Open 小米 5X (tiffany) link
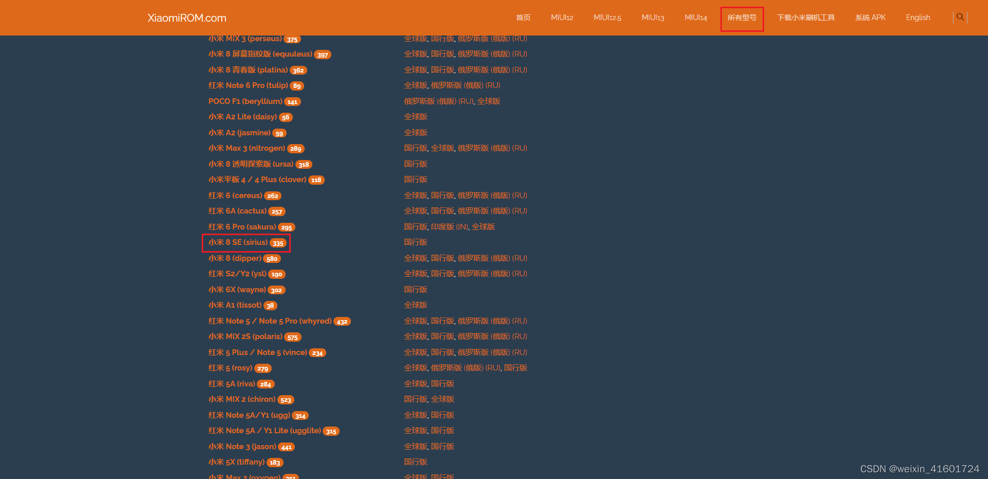Screen dimensions: 988x479 pos(236,462)
